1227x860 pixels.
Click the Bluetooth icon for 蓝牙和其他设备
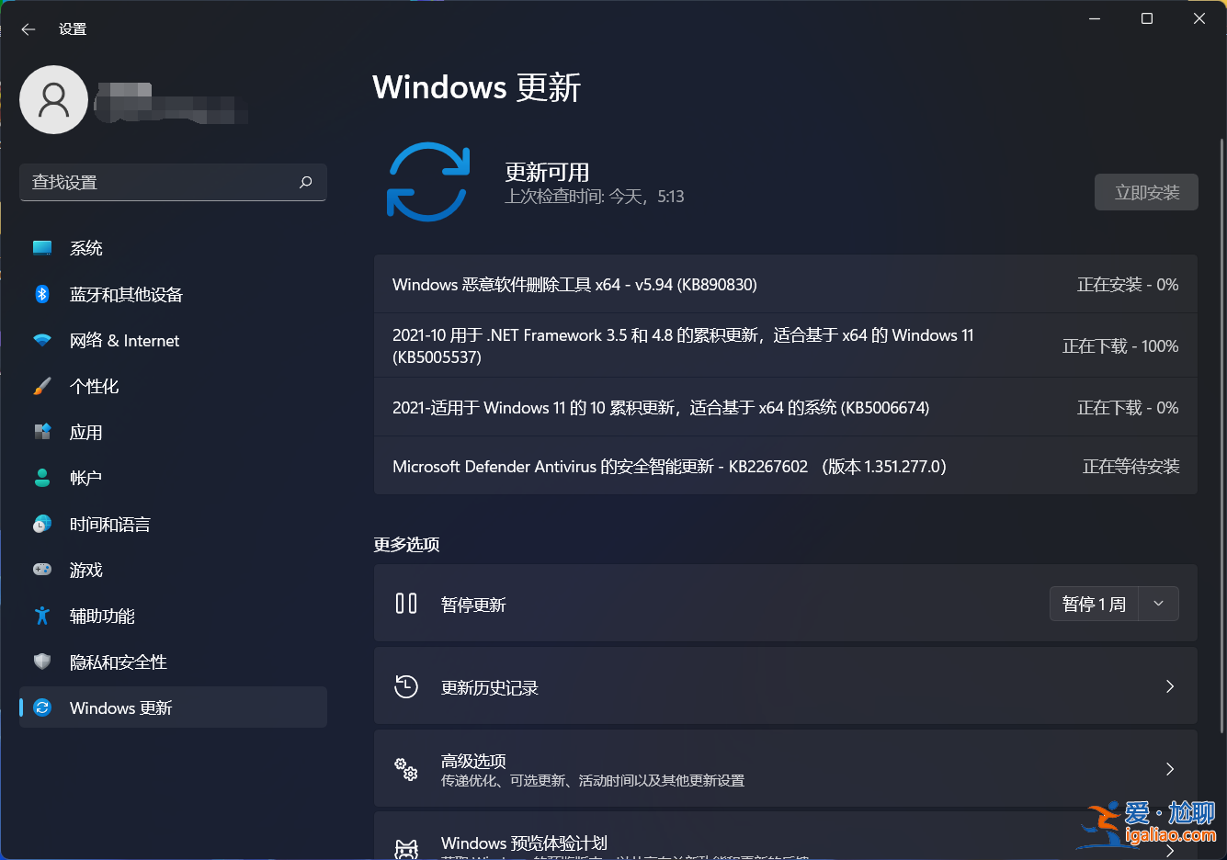coord(41,294)
